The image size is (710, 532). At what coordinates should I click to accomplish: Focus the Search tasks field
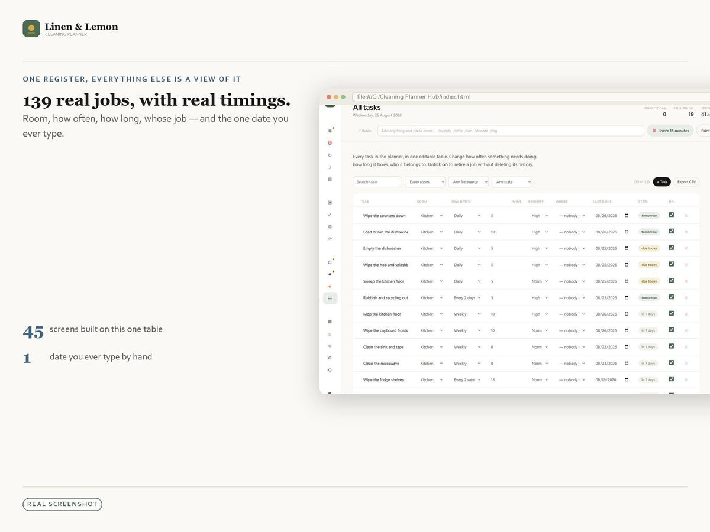pos(377,182)
